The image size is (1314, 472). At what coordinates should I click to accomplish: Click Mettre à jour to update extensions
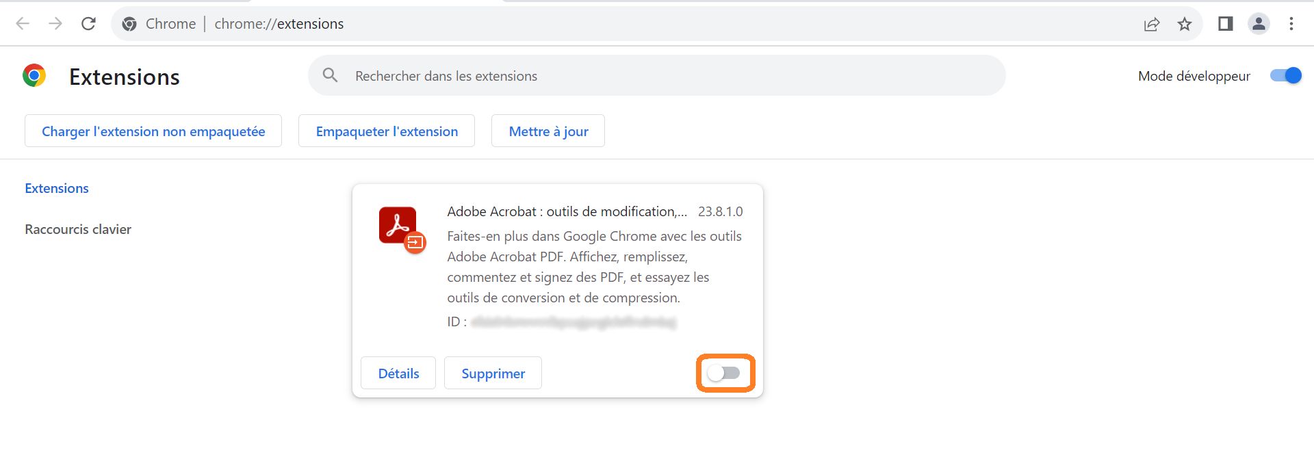(x=547, y=131)
